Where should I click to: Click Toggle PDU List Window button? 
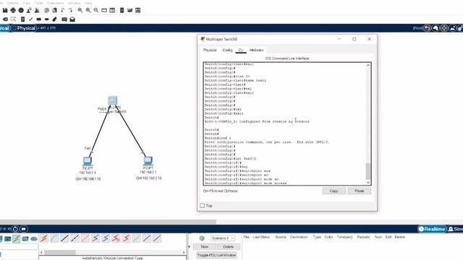click(x=216, y=255)
